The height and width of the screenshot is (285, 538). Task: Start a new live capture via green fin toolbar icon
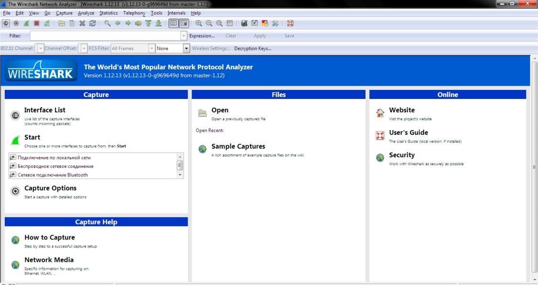click(x=26, y=23)
